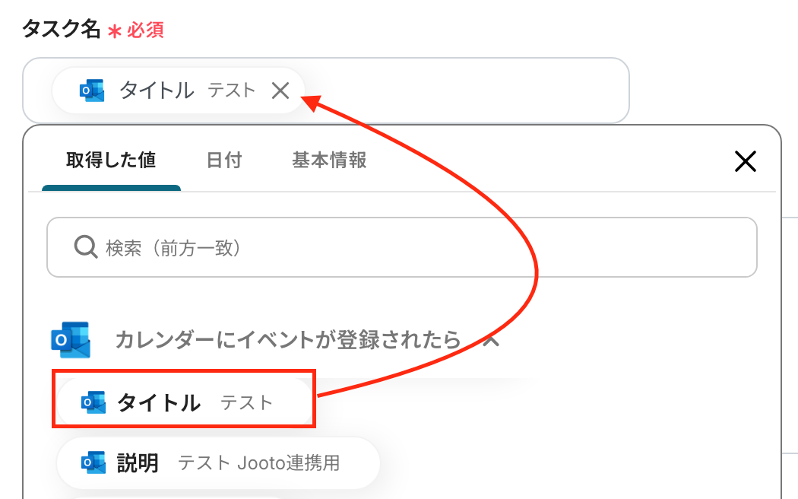Insert the 説明 value from the list
Viewport: 798px width, 499px height.
[x=137, y=462]
